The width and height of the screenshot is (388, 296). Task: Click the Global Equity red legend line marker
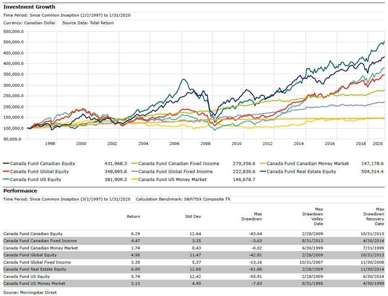(x=5, y=172)
